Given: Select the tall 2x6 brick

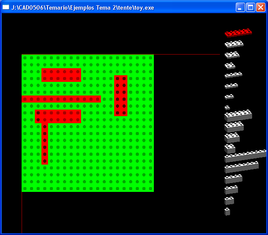Looking at the screenshot, I should [x=238, y=116].
